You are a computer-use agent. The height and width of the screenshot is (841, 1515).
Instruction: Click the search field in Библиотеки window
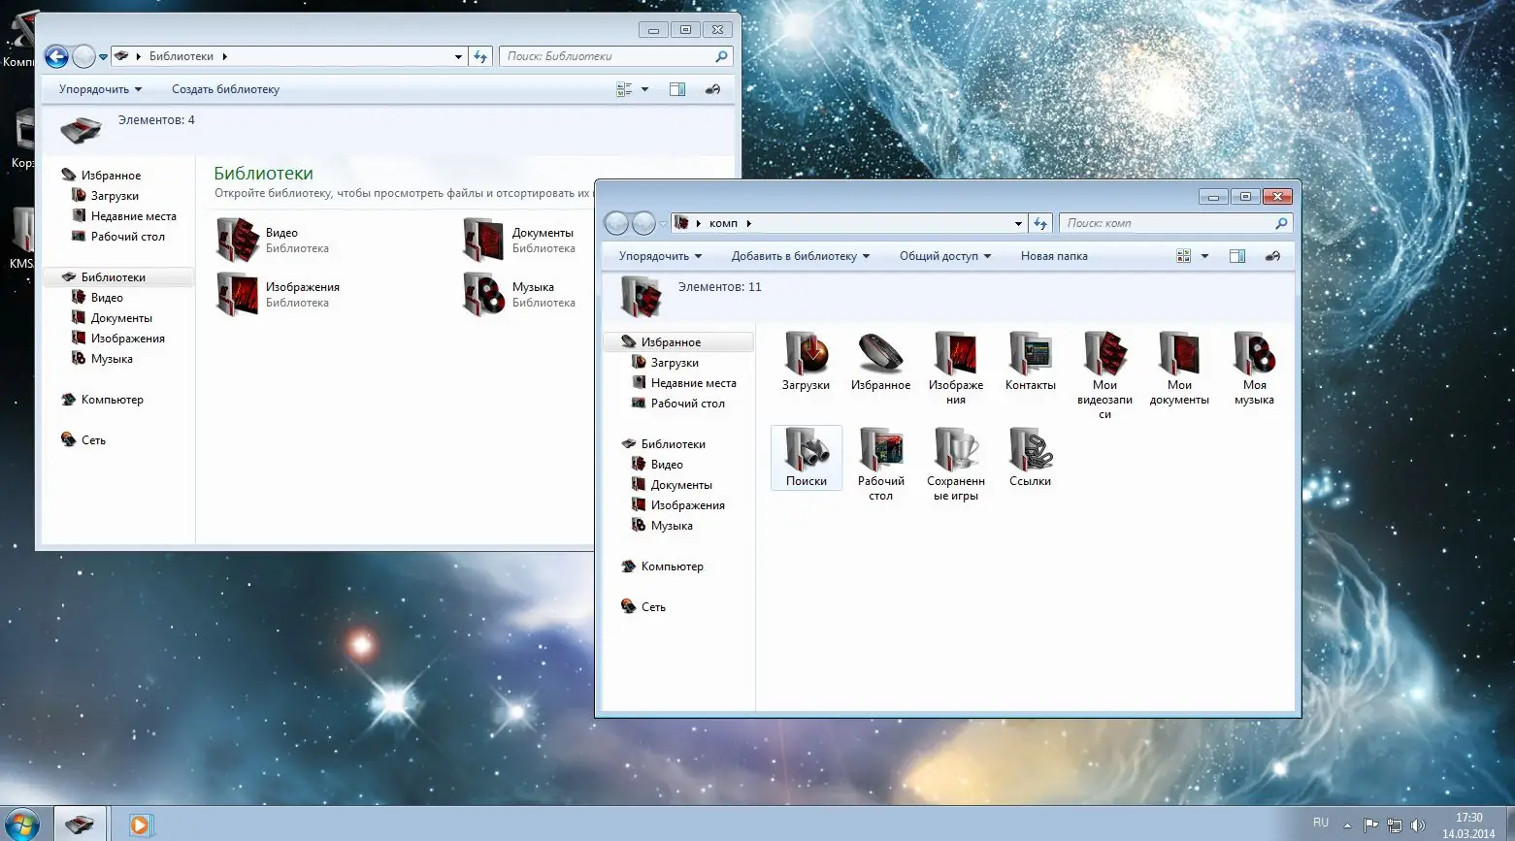click(616, 56)
